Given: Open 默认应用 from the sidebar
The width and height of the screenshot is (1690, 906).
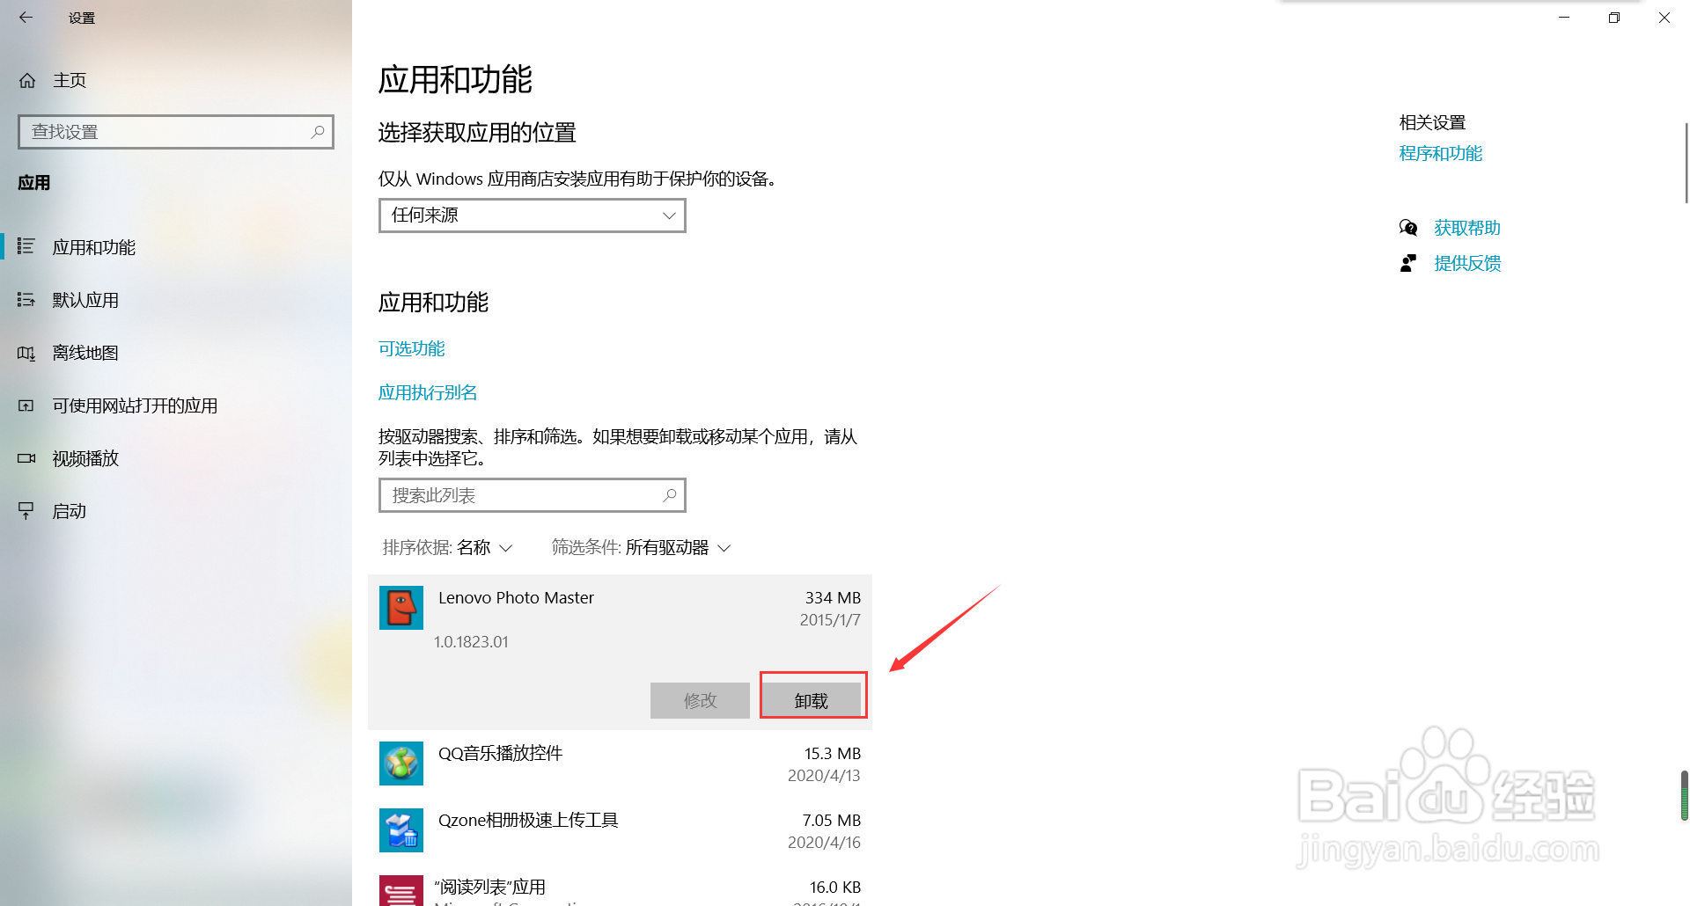Looking at the screenshot, I should 85,299.
